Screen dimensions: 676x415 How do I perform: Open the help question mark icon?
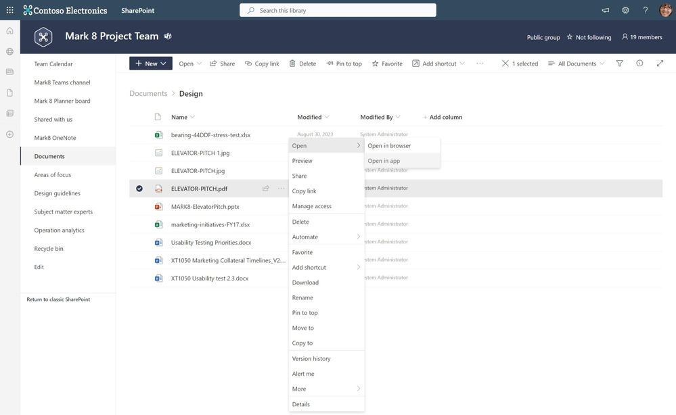coord(645,10)
